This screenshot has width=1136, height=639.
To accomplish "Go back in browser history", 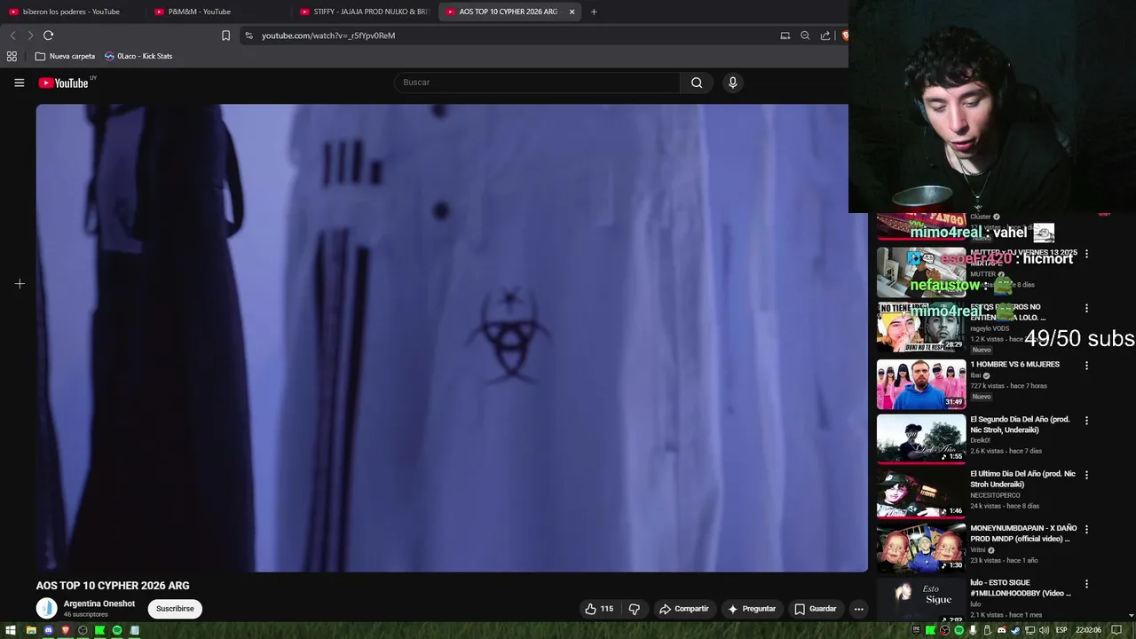I will click(x=12, y=35).
